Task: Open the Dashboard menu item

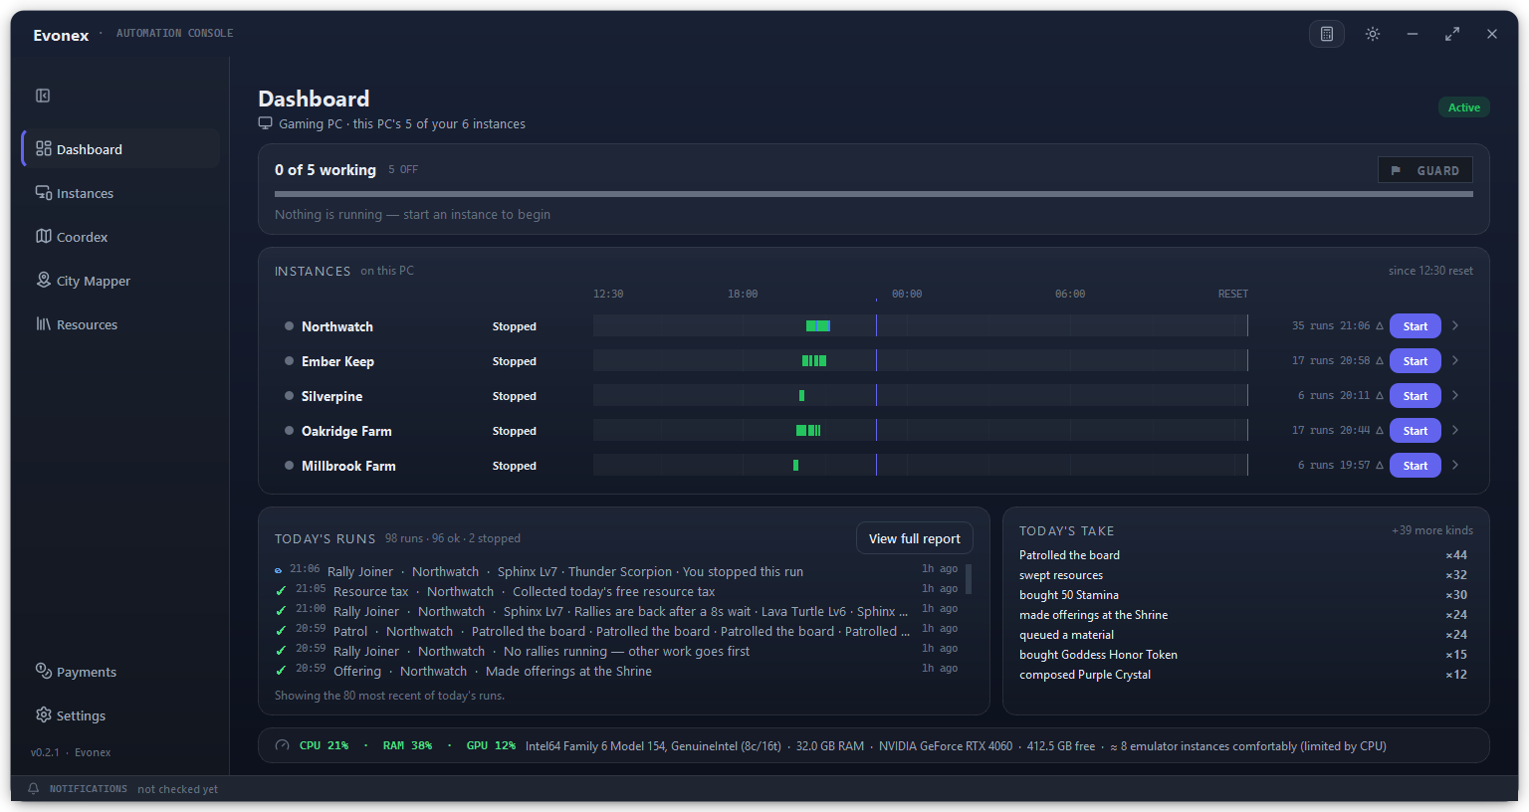Action: pos(120,149)
